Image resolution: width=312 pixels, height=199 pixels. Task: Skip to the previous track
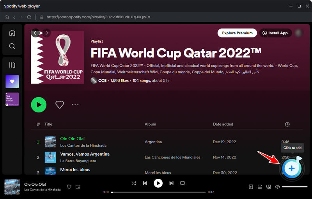(145, 183)
